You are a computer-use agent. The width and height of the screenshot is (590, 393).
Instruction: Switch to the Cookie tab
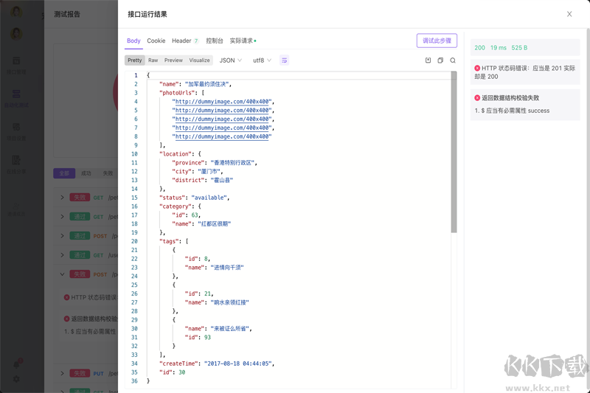(x=156, y=41)
